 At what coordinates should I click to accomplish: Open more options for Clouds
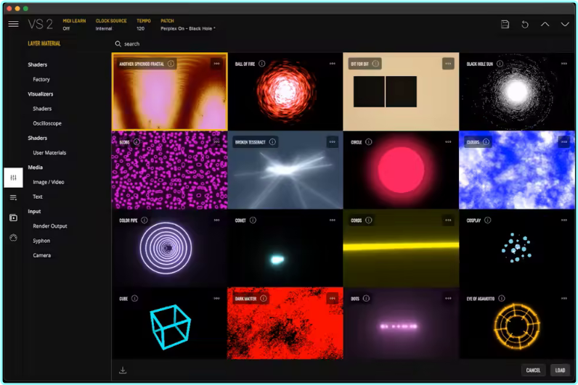tap(564, 141)
